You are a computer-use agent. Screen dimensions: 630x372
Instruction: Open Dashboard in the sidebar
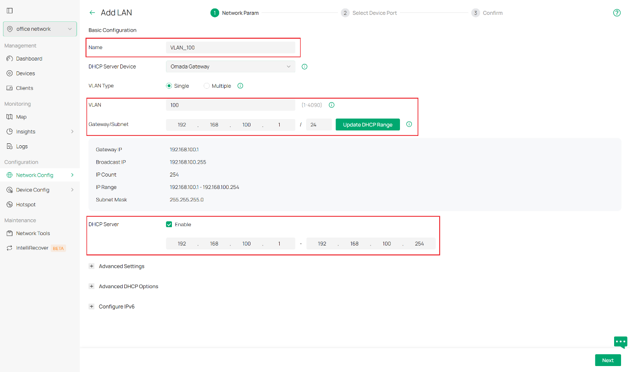coord(29,59)
